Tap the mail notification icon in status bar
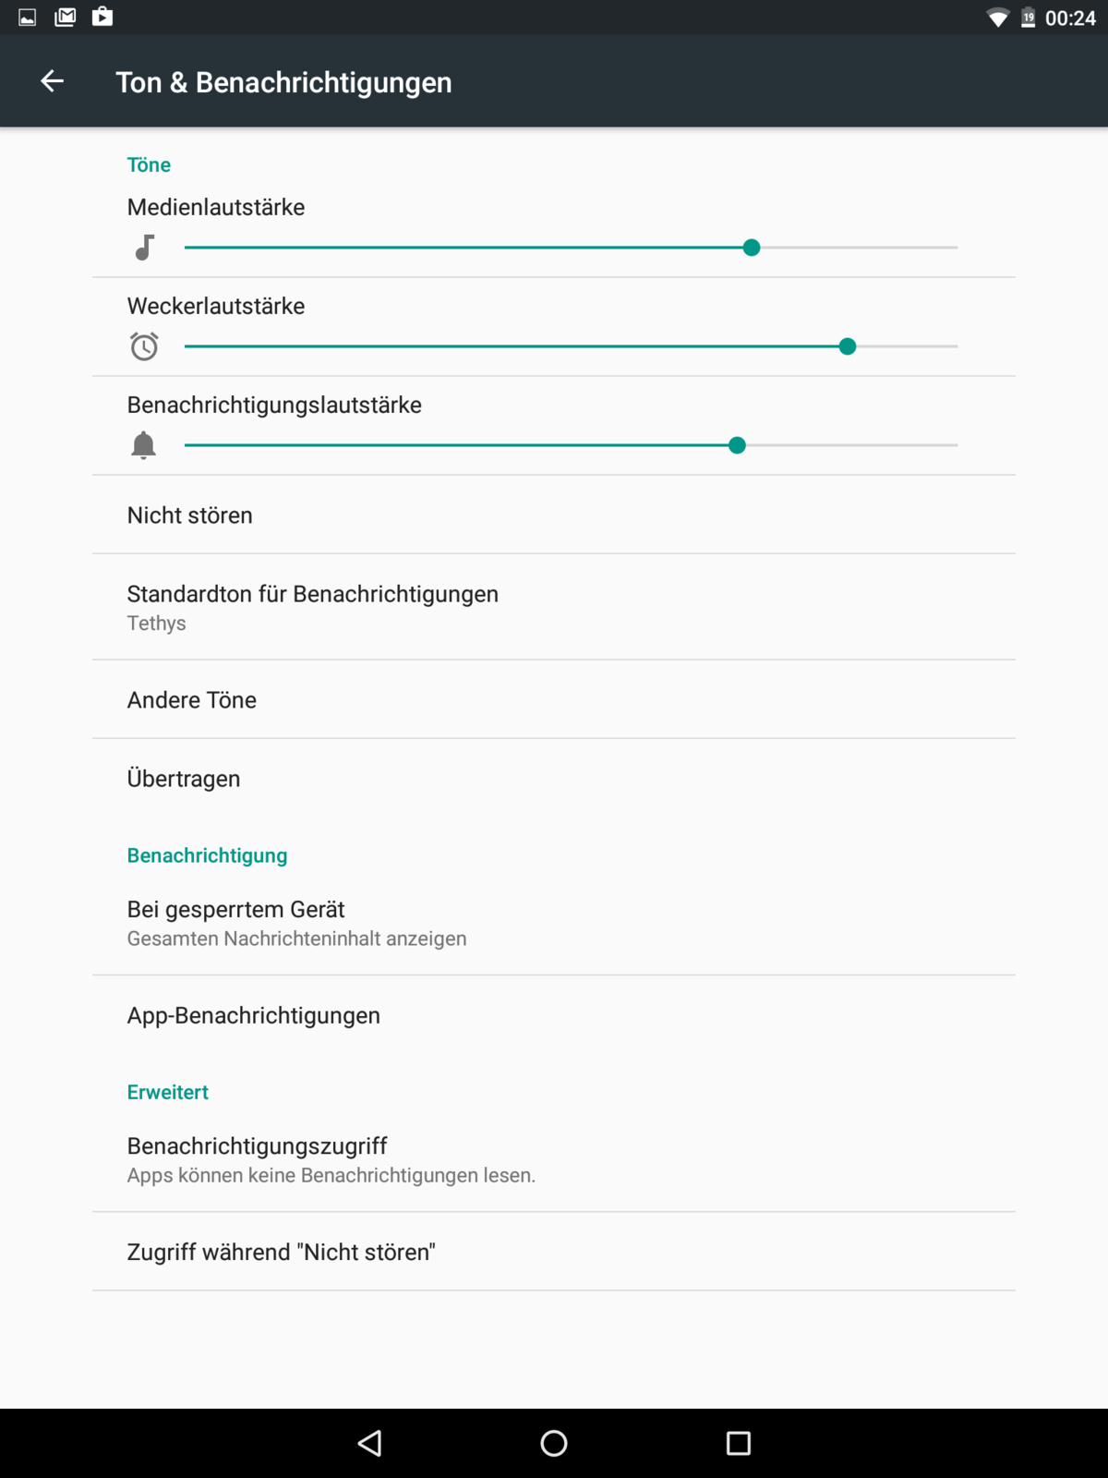The image size is (1108, 1478). pyautogui.click(x=65, y=17)
